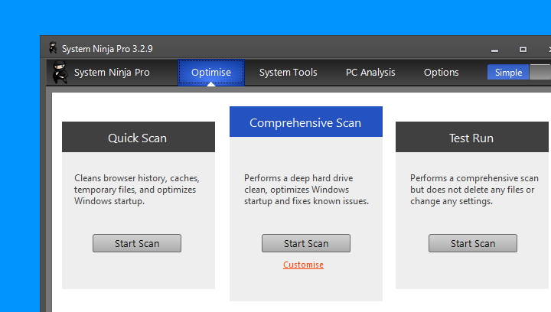Start Scan in the Test Run card
551x312 pixels.
tap(473, 243)
